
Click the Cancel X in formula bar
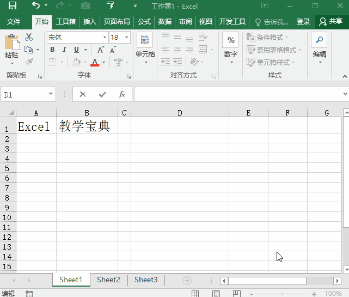tap(83, 94)
